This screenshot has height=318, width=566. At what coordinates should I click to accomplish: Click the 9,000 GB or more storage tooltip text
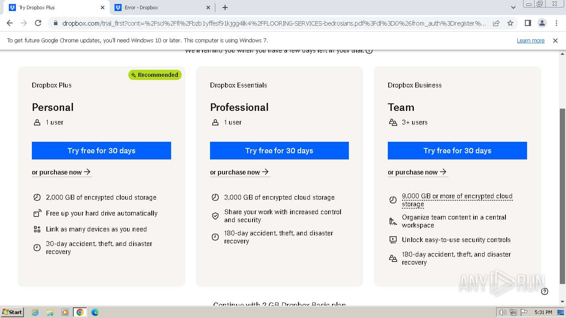coord(457,200)
